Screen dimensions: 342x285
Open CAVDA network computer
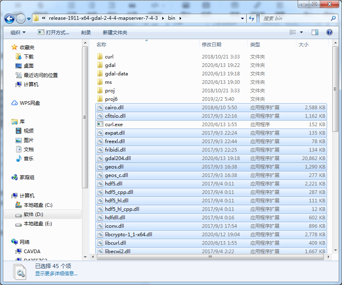(x=28, y=251)
